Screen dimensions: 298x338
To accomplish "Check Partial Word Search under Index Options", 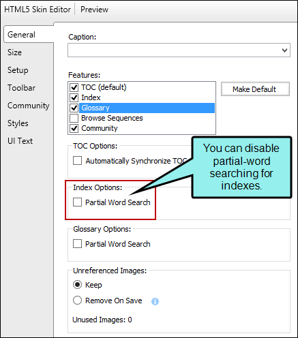I will (77, 202).
